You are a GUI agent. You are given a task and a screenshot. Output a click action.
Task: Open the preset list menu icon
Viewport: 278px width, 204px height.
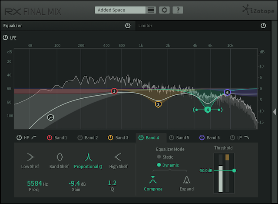[x=151, y=10]
